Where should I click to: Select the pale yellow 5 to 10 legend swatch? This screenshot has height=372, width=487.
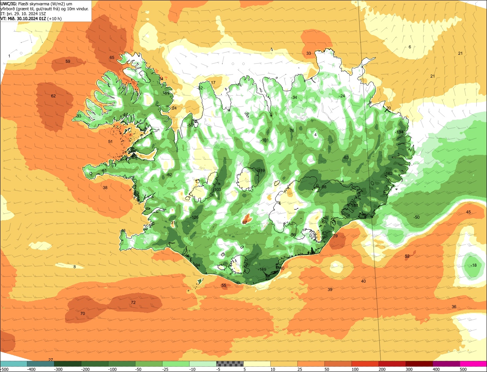[x=257, y=364]
